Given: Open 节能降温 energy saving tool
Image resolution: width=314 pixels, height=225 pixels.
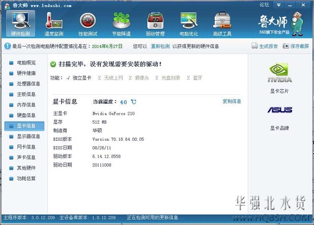Looking at the screenshot, I should [121, 23].
